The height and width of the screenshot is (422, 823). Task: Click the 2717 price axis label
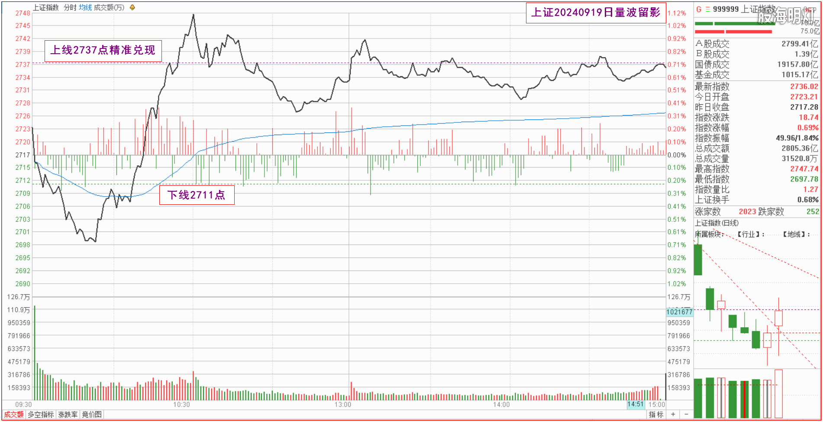[x=23, y=155]
